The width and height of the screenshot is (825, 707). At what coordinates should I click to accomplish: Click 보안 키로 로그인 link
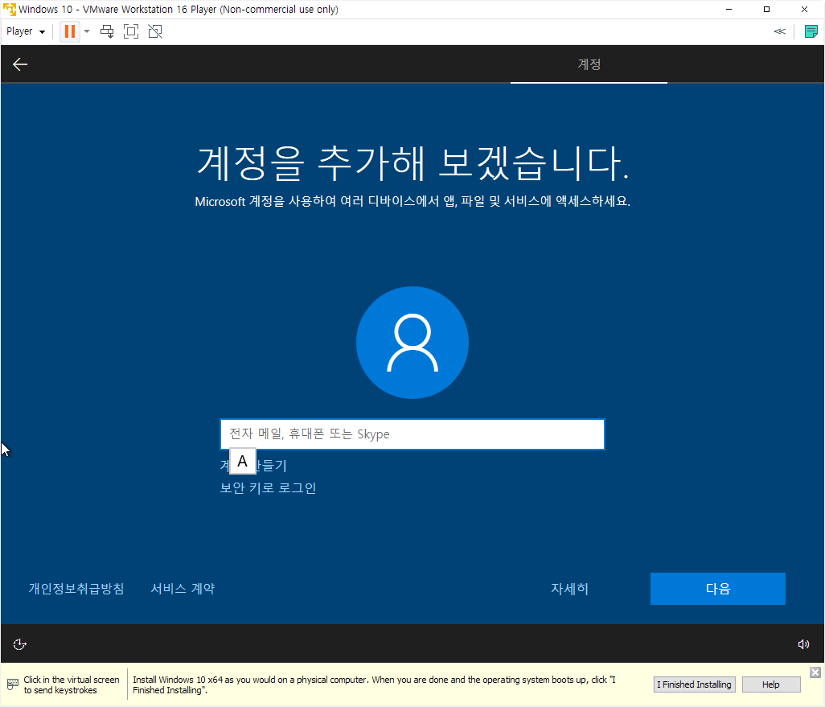pyautogui.click(x=268, y=488)
